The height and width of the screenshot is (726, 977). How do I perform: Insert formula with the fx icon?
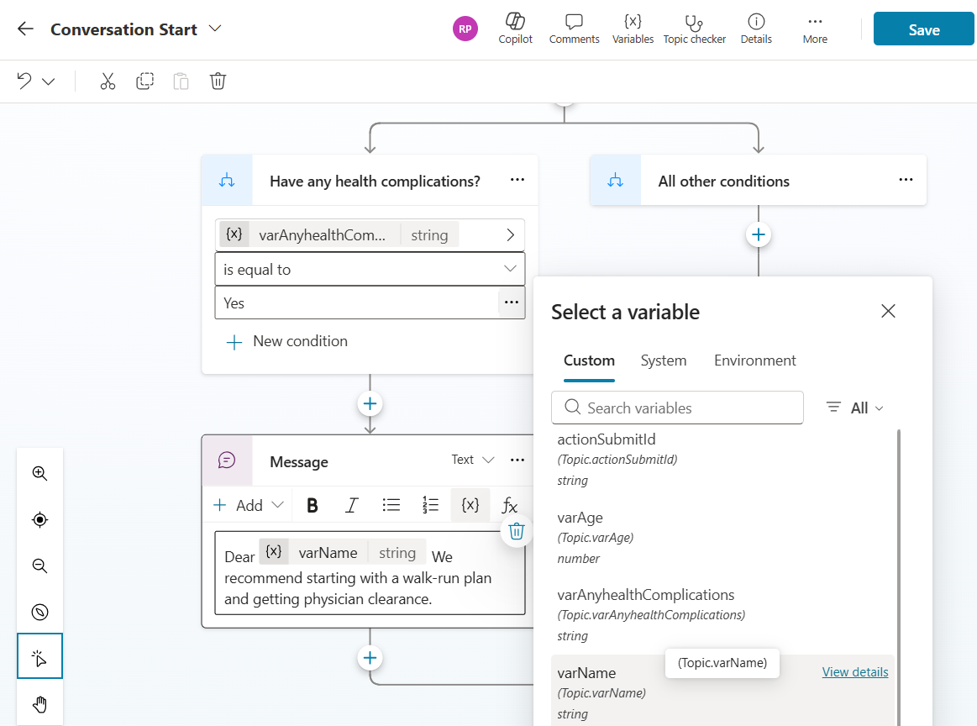click(509, 505)
